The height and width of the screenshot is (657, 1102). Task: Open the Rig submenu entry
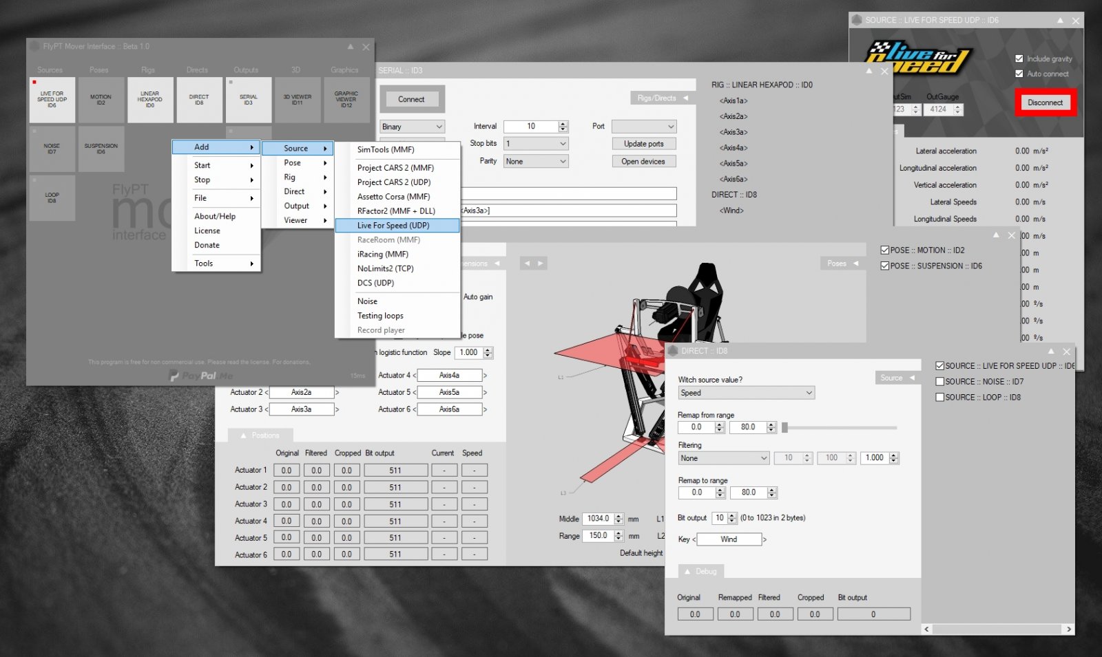click(298, 177)
